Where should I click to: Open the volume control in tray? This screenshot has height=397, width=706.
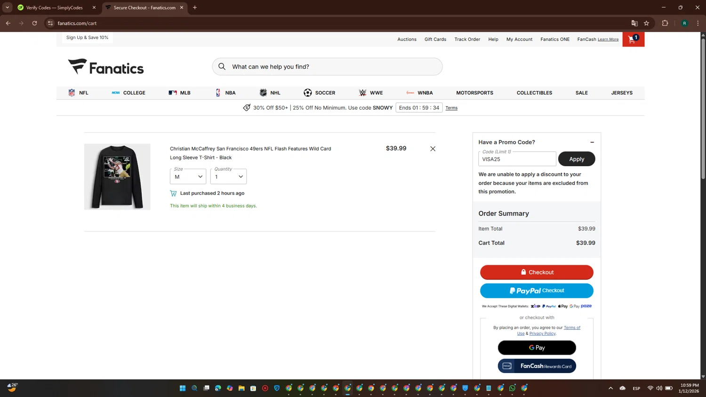tap(659, 388)
